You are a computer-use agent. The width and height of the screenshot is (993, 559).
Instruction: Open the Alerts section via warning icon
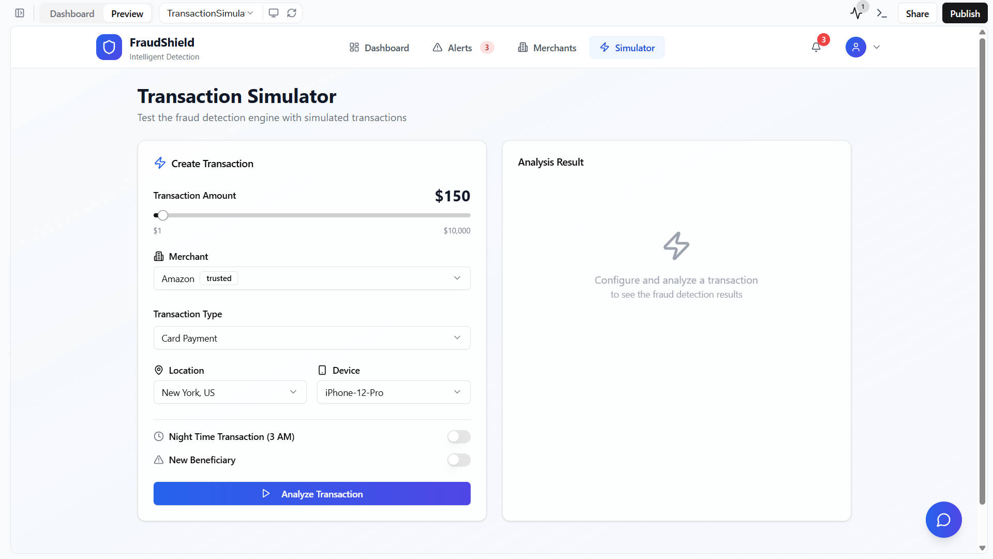pos(438,47)
